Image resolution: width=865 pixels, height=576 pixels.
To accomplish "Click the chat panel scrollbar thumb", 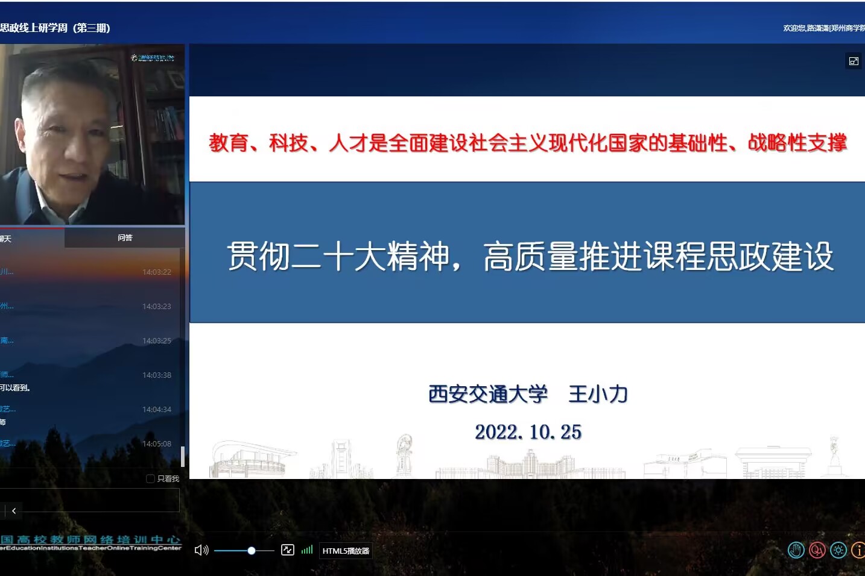I will pos(183,457).
